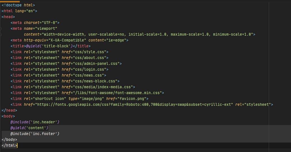
Task: Click the width=device-width text
Action: [64, 34]
